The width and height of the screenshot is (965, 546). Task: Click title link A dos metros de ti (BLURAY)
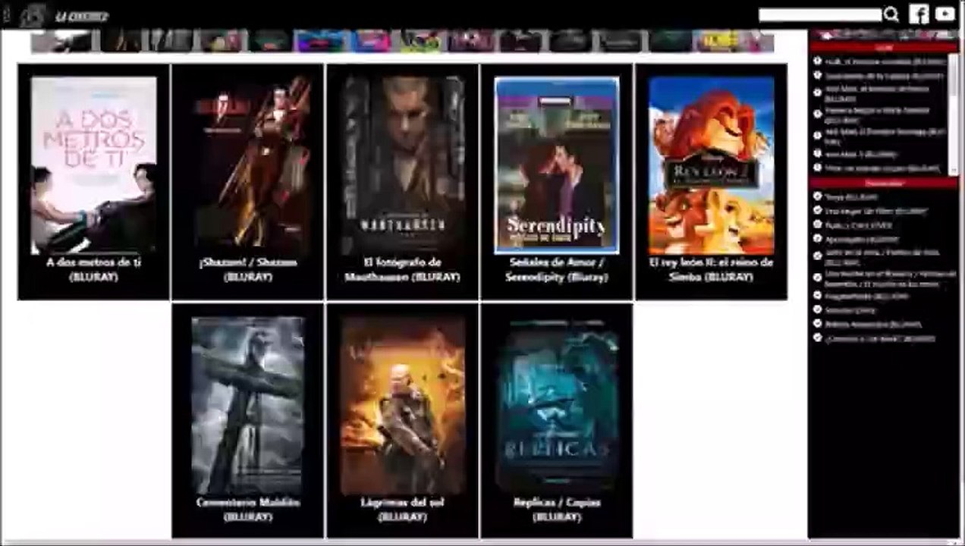[x=94, y=269]
